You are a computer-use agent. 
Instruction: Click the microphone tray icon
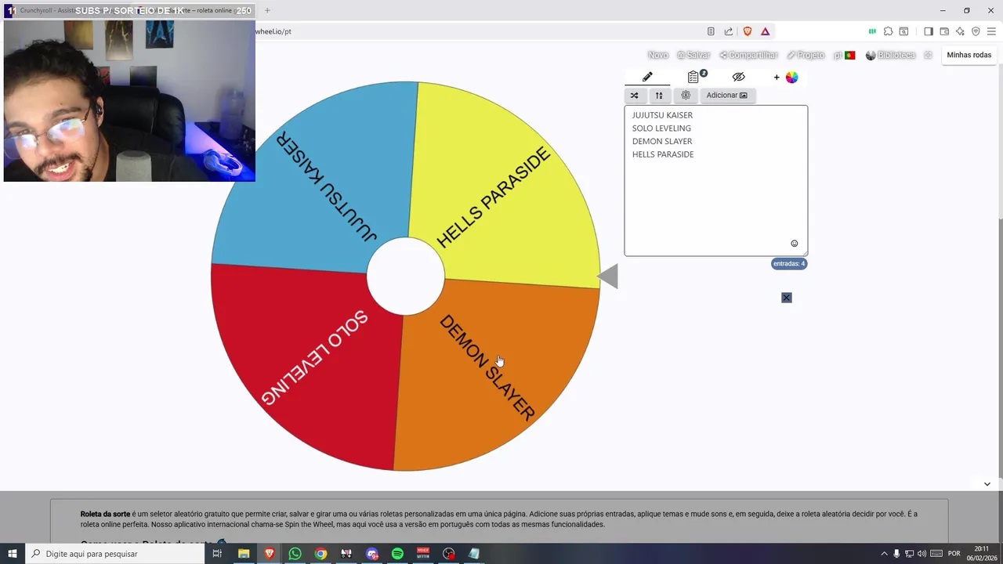(x=896, y=554)
